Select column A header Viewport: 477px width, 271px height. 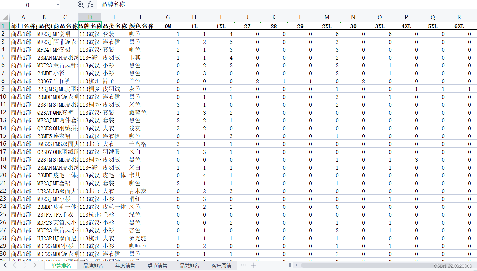point(23,17)
